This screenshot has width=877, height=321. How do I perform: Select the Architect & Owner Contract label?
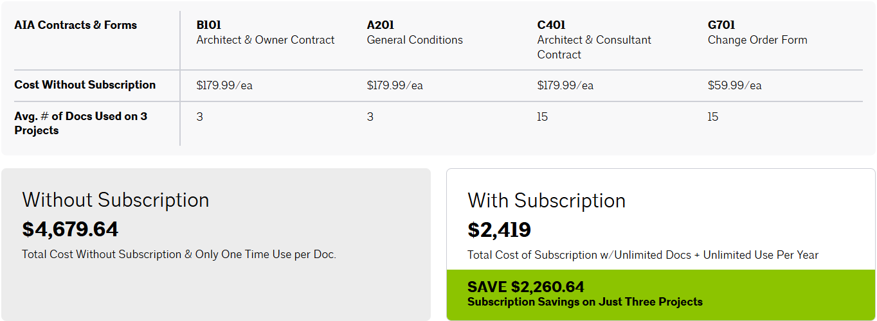(266, 40)
